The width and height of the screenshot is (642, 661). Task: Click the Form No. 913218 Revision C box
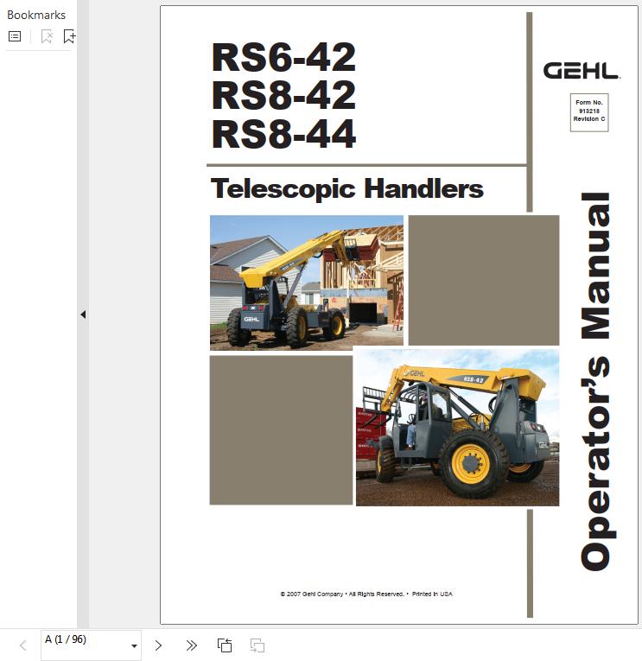tap(589, 112)
